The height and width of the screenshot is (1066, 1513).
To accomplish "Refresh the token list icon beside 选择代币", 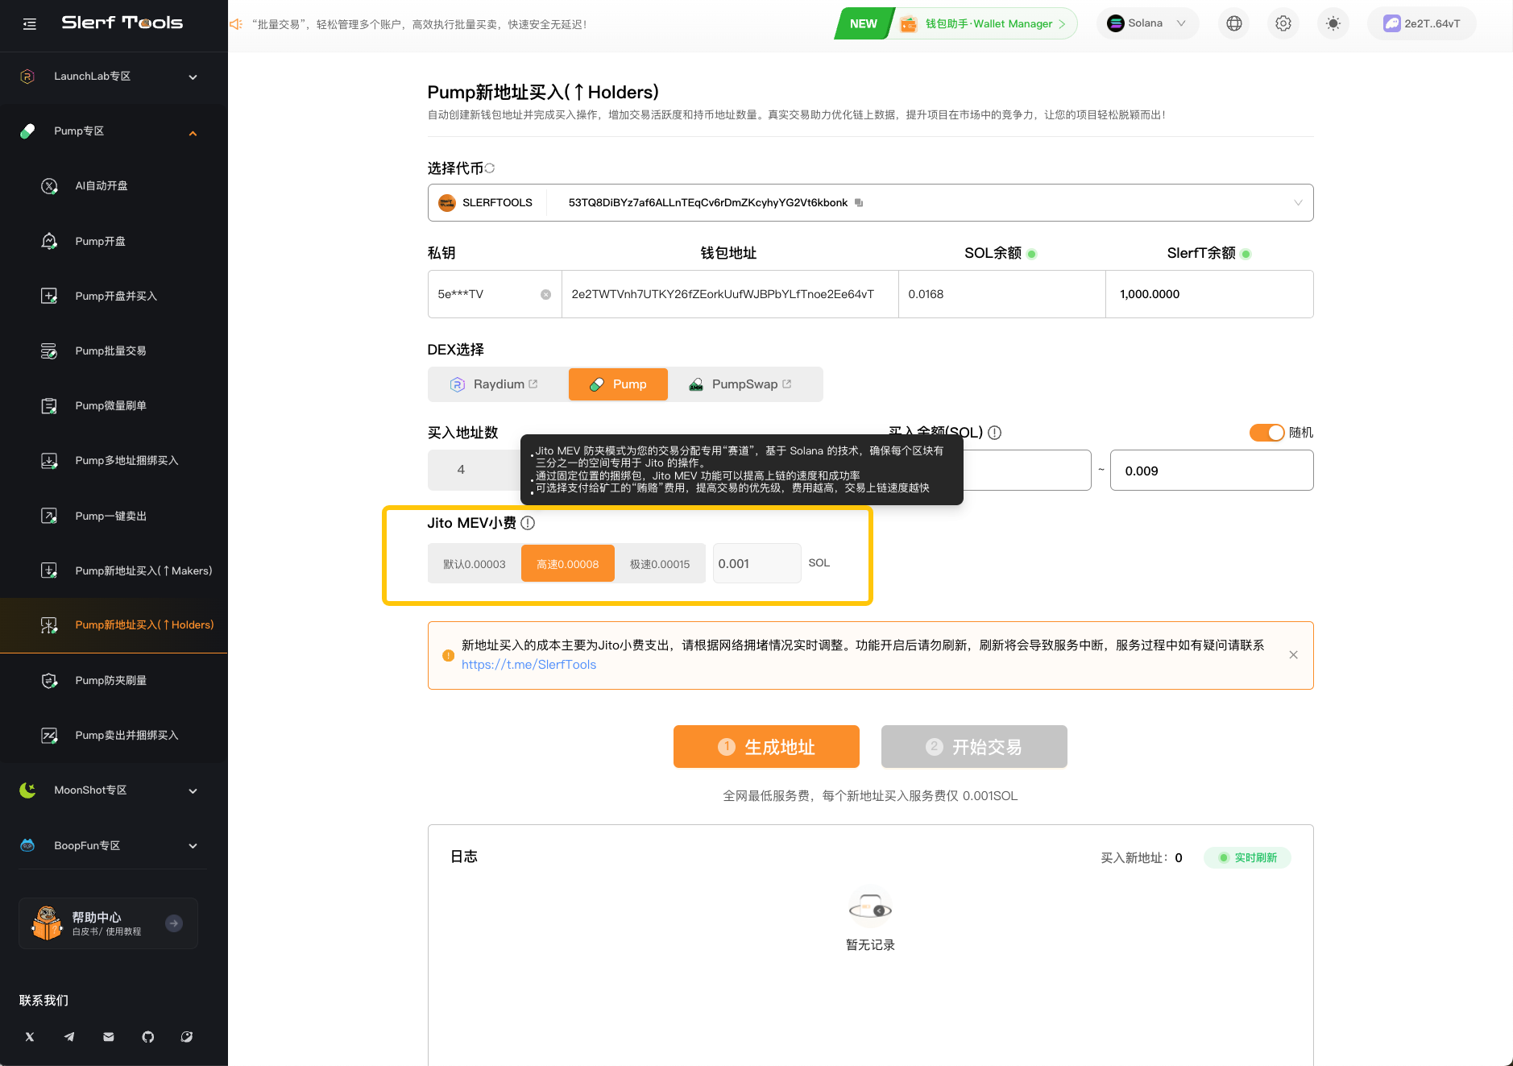I will [x=490, y=168].
